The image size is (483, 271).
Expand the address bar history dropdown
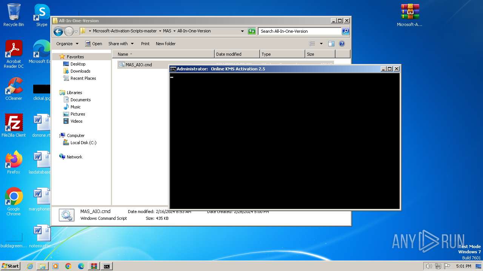pos(242,31)
